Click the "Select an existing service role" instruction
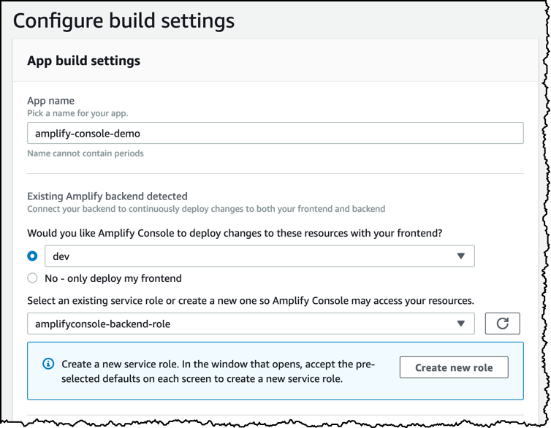Viewport: 551px width, 428px height. point(251,300)
